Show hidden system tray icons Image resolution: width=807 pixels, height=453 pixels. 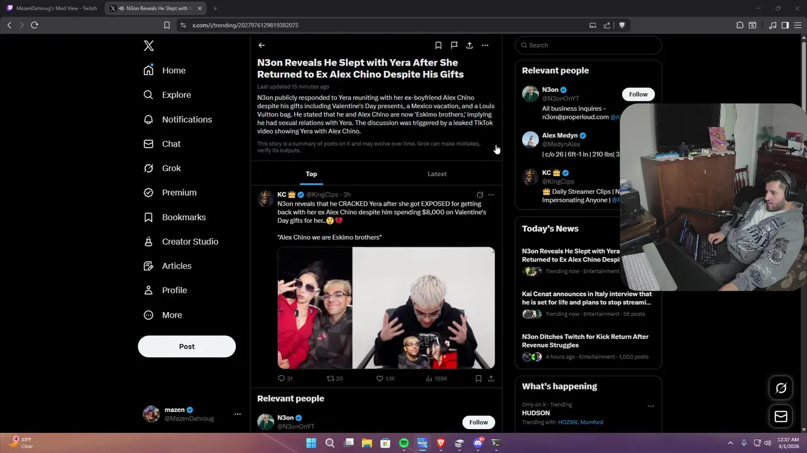tap(730, 443)
